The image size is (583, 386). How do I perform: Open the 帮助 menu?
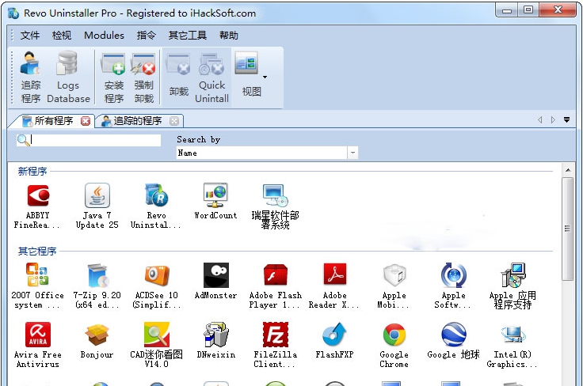pos(229,36)
